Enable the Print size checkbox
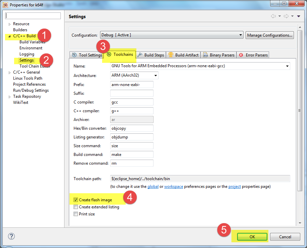The width and height of the screenshot is (307, 248). click(x=76, y=214)
